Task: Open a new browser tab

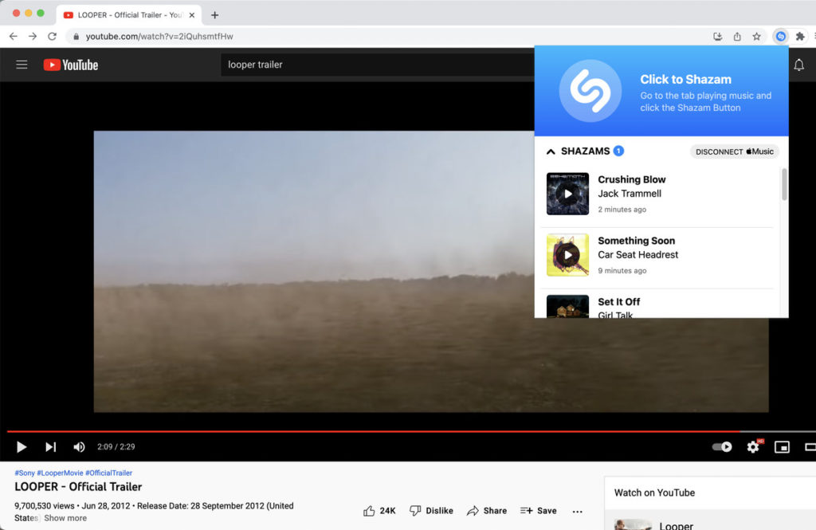Action: [214, 15]
